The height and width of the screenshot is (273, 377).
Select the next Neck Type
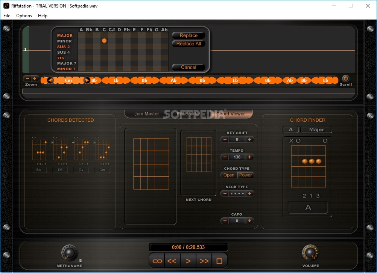249,193
